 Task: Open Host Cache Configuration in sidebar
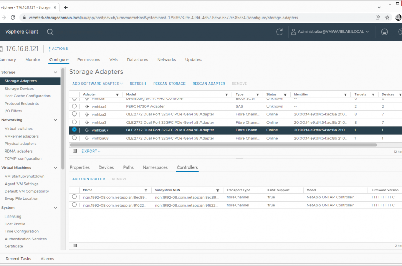(27, 96)
